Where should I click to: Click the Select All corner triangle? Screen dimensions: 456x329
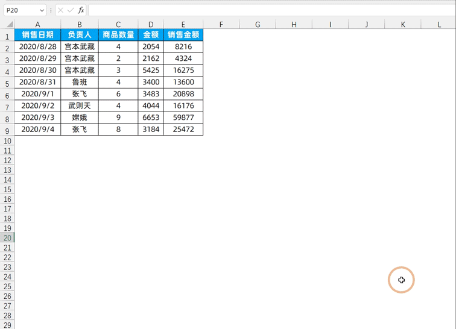[10, 25]
